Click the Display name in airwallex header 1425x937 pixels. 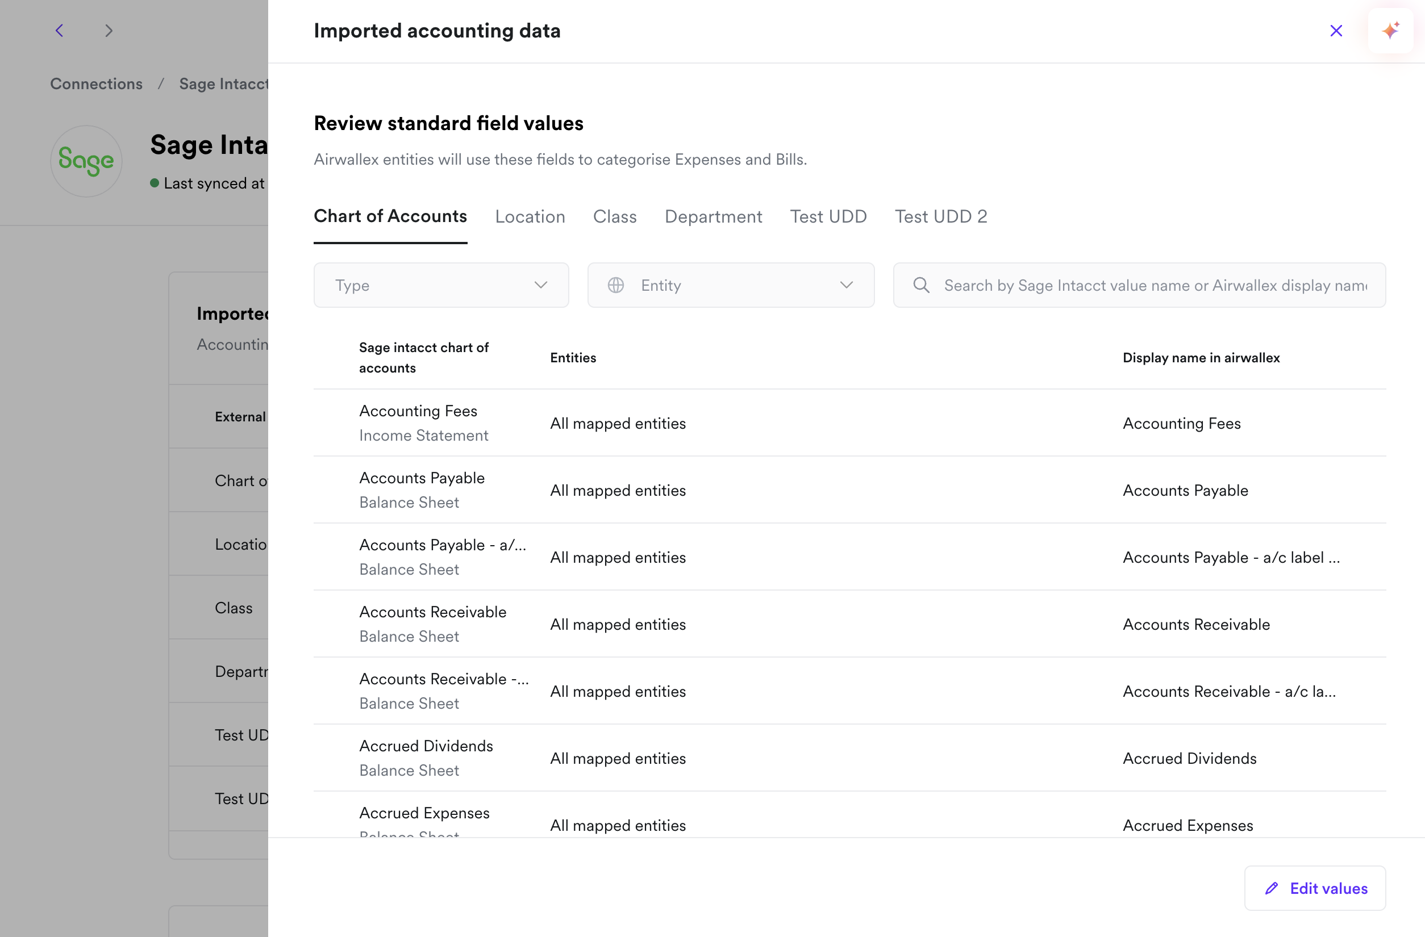(1201, 357)
